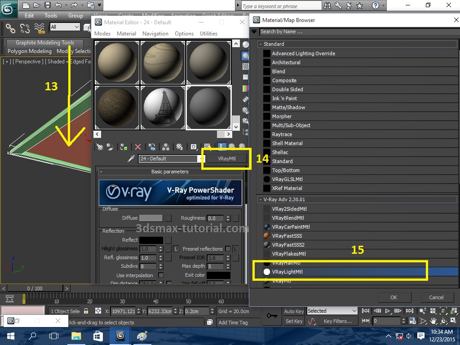The width and height of the screenshot is (460, 345).
Task: Click Put to Library icon
Action: click(x=179, y=147)
